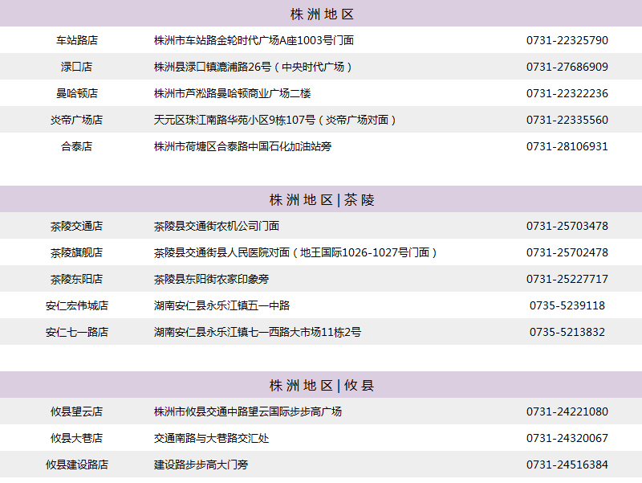Click the 株洲地区 section header
Viewport: 642px width, 483px height.
point(321,14)
